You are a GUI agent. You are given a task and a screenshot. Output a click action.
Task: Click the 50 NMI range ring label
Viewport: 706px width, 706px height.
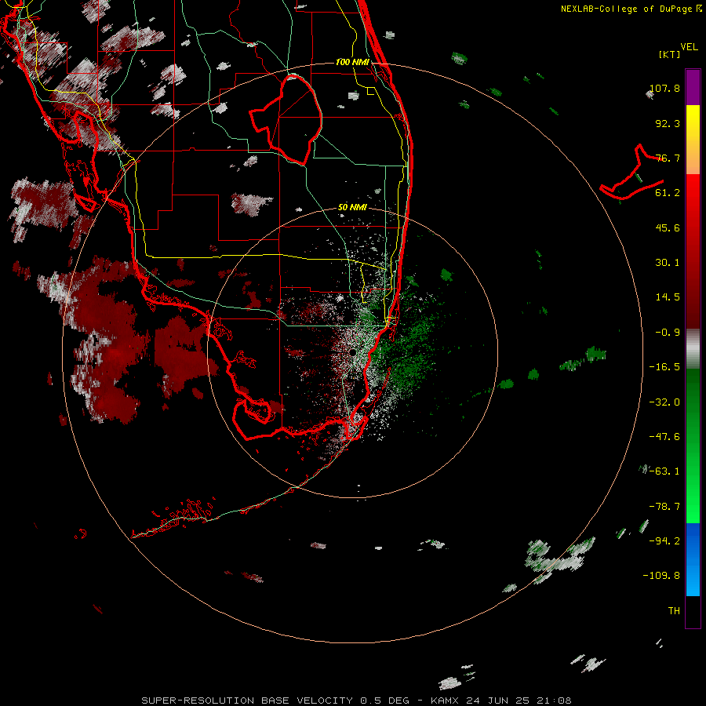coord(352,207)
